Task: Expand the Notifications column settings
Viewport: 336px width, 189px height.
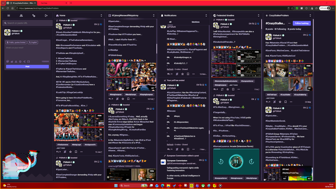Action: pos(206,15)
